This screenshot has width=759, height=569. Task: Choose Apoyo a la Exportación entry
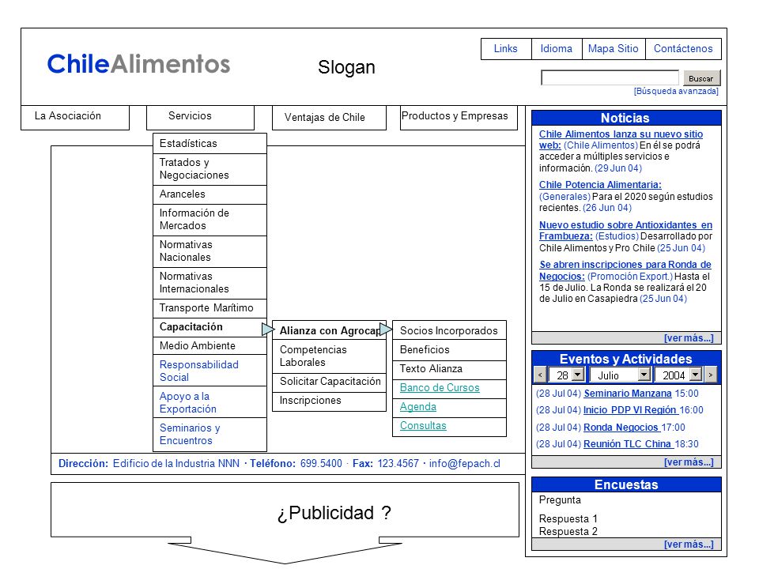click(x=210, y=402)
